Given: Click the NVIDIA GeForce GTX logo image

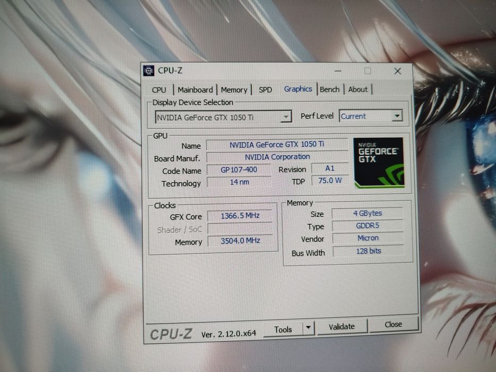Looking at the screenshot, I should click(379, 163).
